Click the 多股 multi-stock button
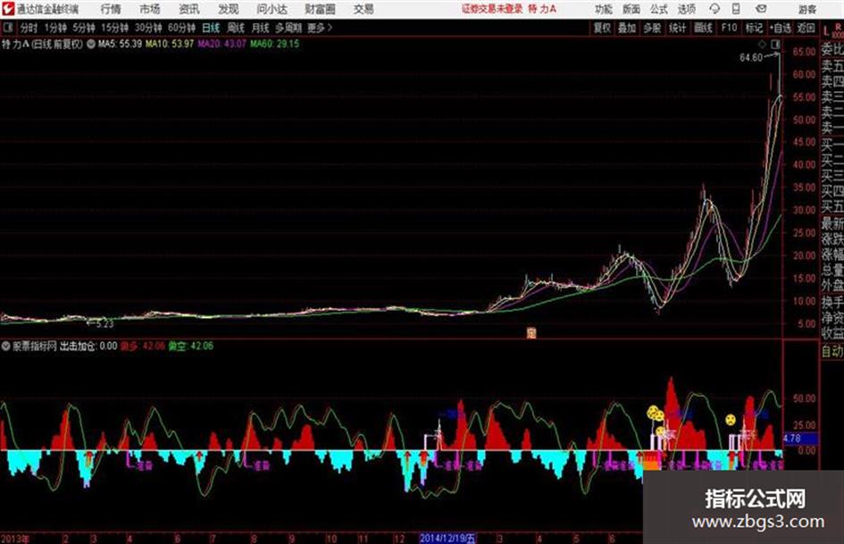Image resolution: width=844 pixels, height=544 pixels. [x=652, y=28]
